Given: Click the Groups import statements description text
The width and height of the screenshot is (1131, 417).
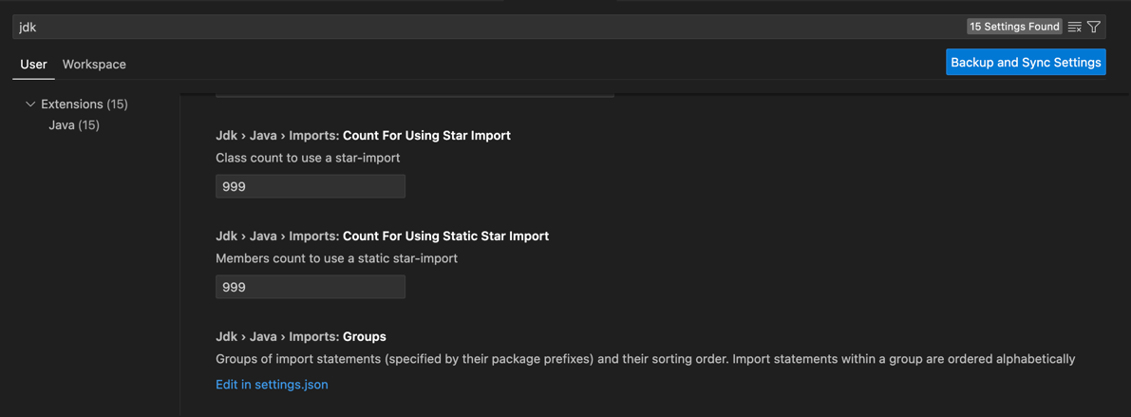Looking at the screenshot, I should click(645, 359).
